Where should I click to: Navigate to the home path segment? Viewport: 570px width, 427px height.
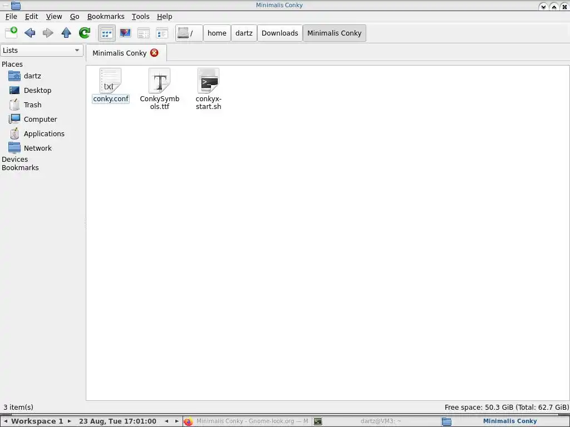coord(217,33)
